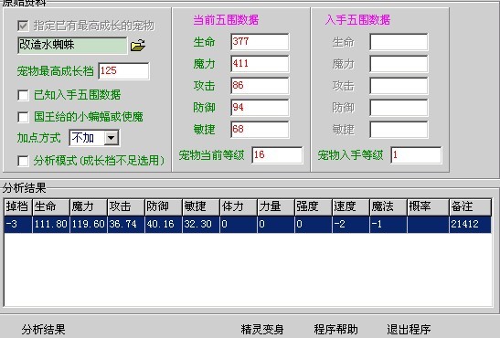500x338 pixels.
Task: Click 魔法 column header
Action: pos(388,207)
